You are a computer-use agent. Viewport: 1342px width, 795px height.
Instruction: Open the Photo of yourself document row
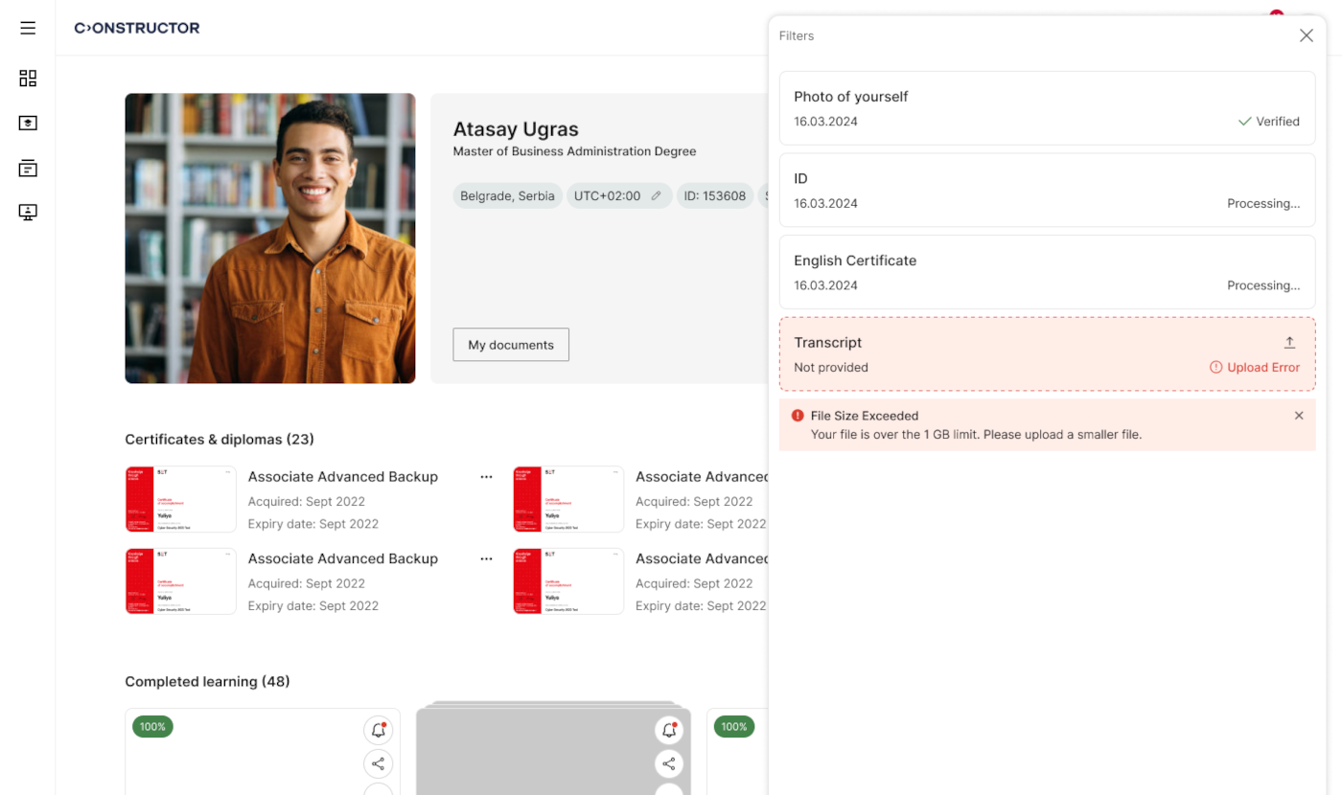(1047, 108)
